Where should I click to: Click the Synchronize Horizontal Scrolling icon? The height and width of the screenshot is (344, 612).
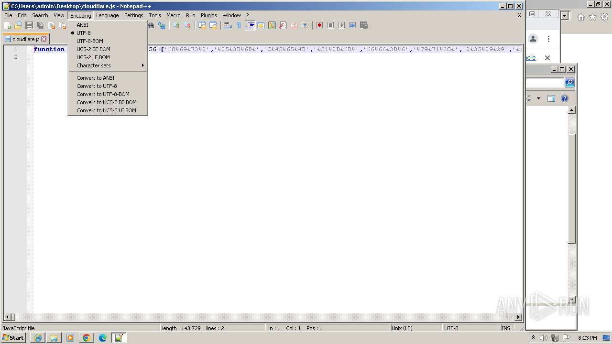(x=213, y=25)
